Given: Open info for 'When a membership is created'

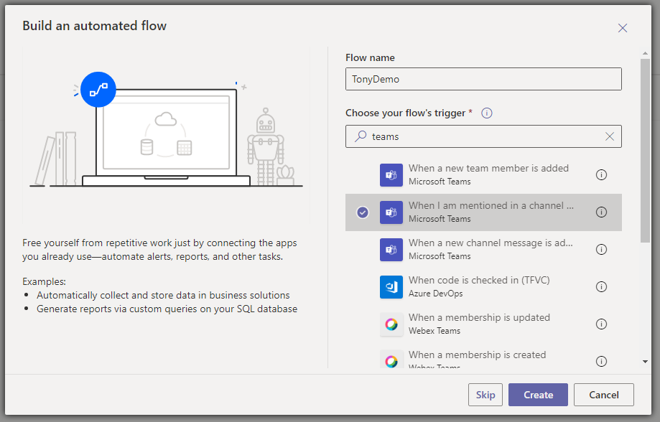Looking at the screenshot, I should pos(602,362).
